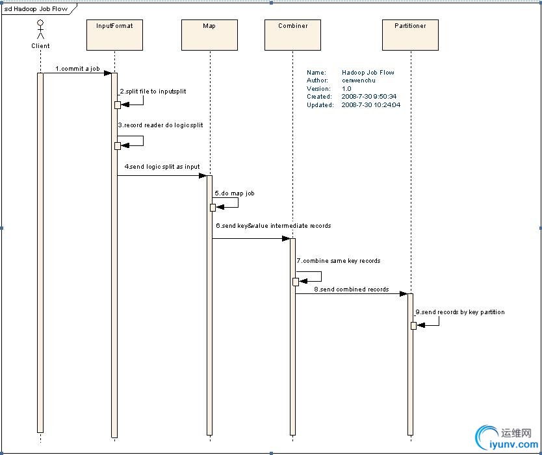Click the created date '2008-7-30 9:50:34'
This screenshot has height=455, width=542.
[x=369, y=96]
